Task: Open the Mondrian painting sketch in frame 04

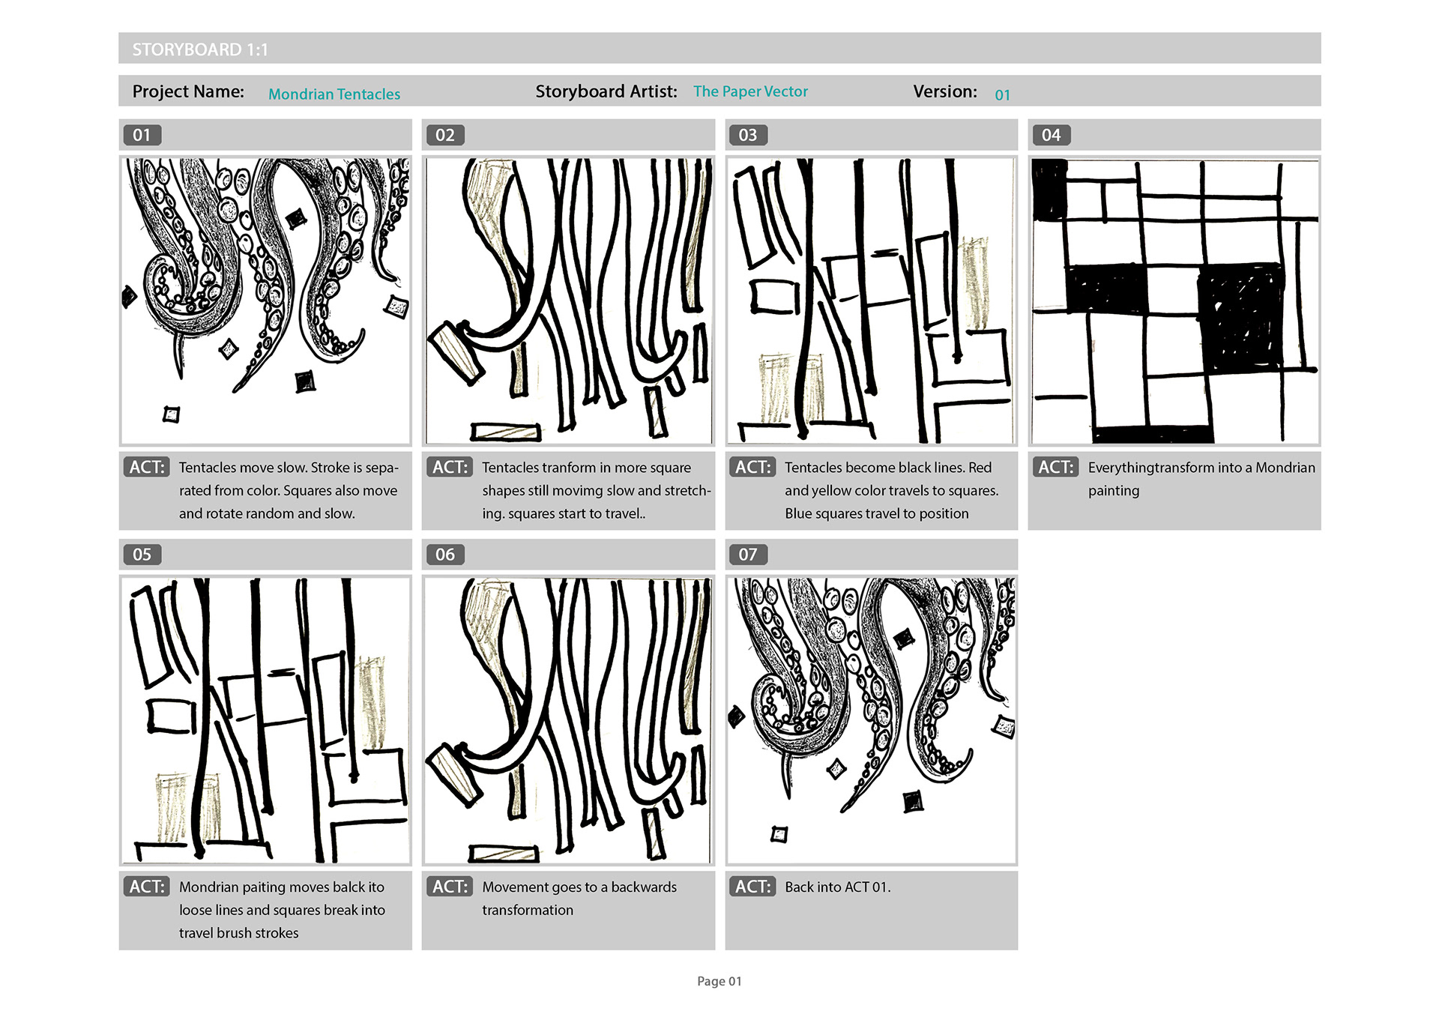Action: click(x=1174, y=301)
